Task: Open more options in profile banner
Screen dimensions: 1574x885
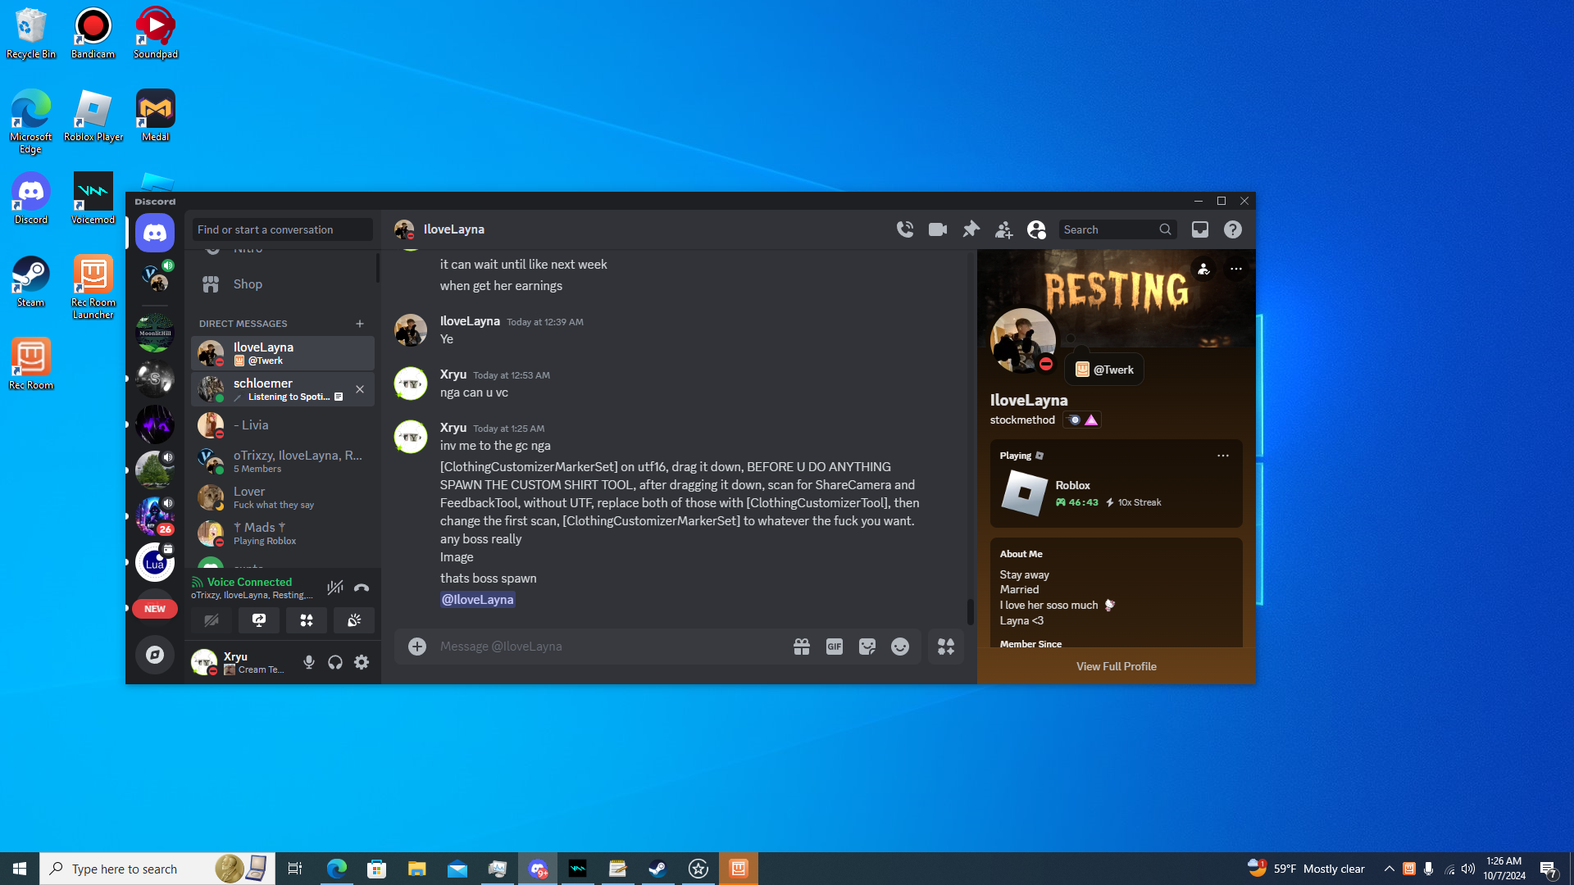Action: pos(1236,269)
